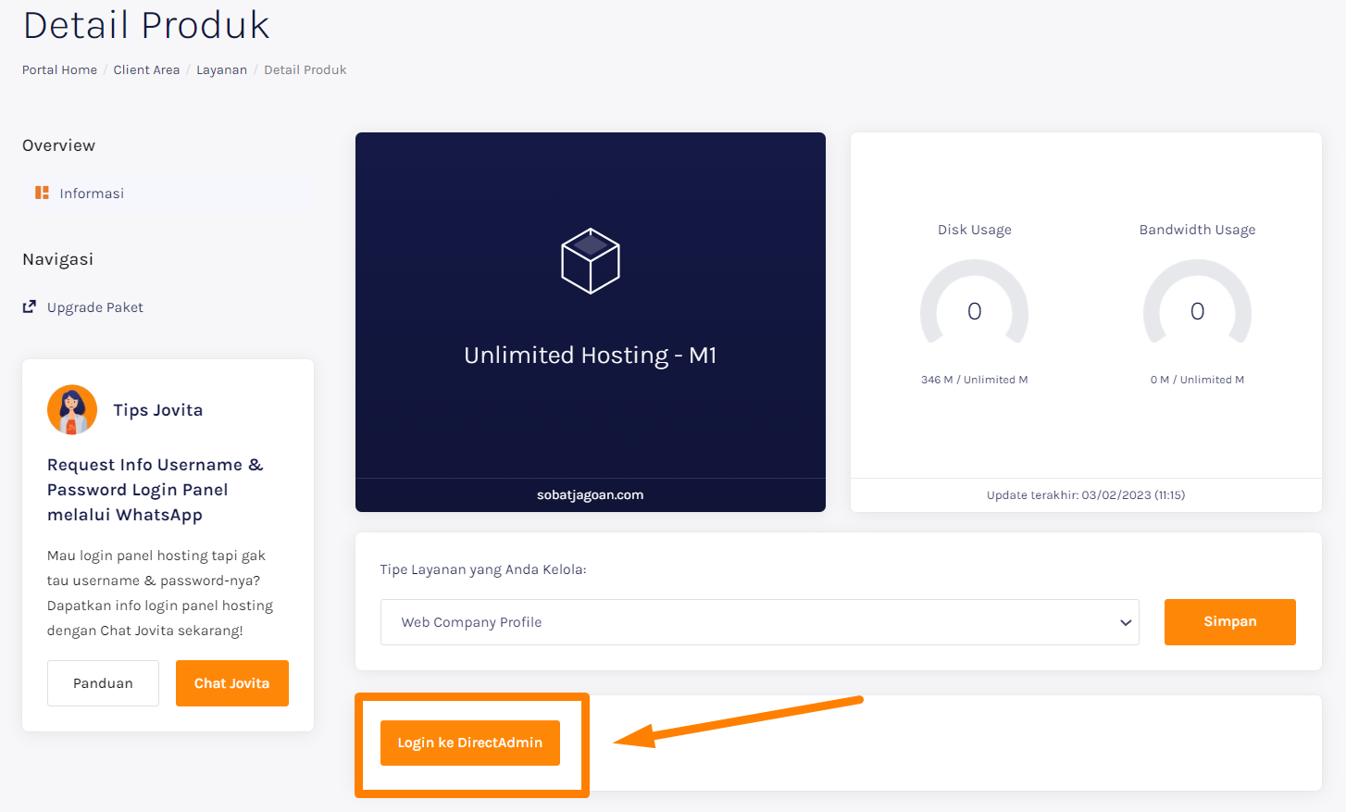This screenshot has width=1346, height=812.
Task: Click the cube package icon on the hosting card
Action: pyautogui.click(x=590, y=260)
